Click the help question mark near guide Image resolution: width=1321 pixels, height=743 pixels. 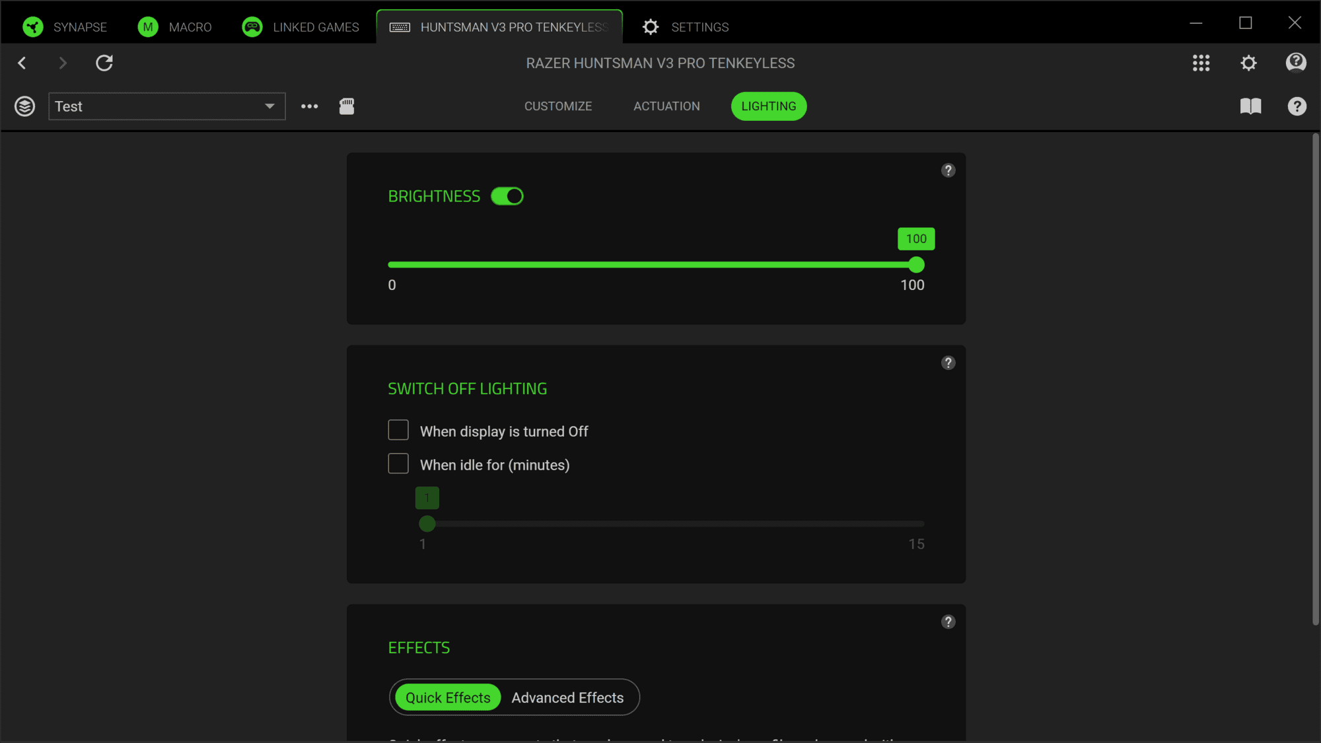click(1297, 106)
